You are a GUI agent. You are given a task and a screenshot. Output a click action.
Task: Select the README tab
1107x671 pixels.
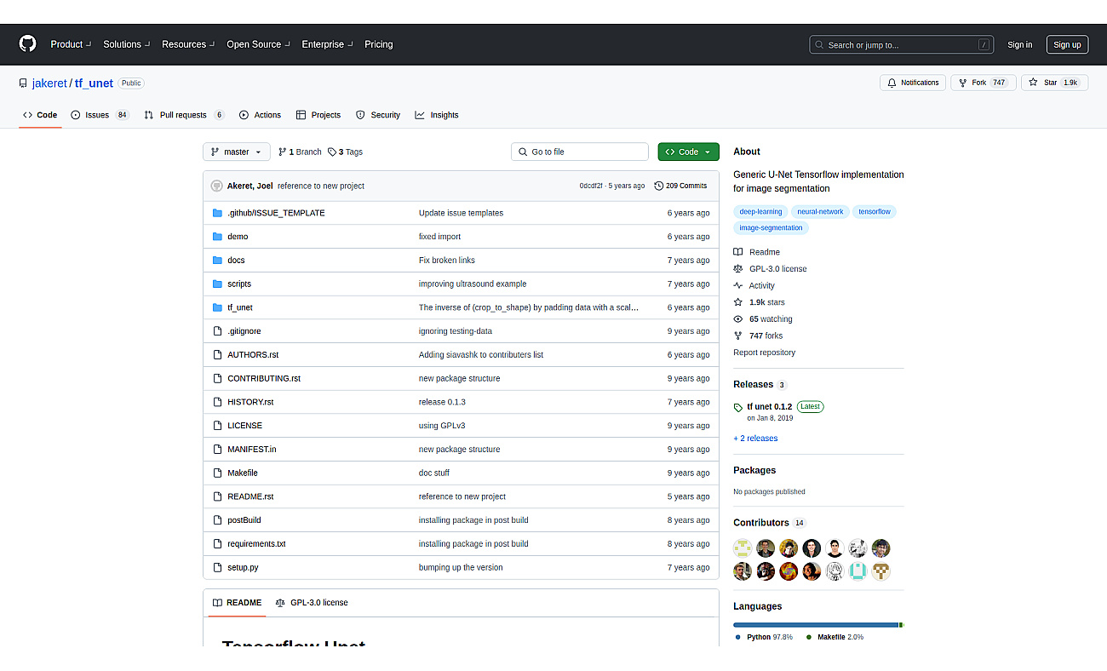pyautogui.click(x=237, y=603)
